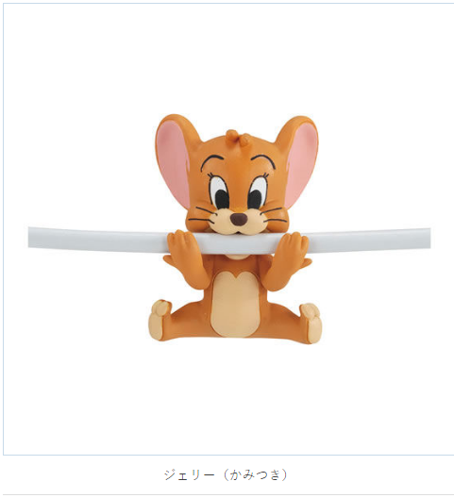Click Jerry's left pink ear
454x498 pixels.
(x=174, y=163)
